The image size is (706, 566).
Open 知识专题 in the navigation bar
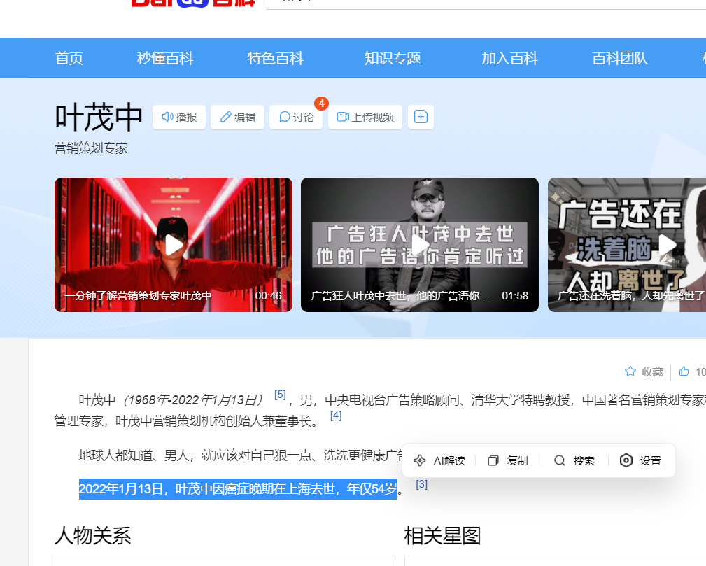392,58
